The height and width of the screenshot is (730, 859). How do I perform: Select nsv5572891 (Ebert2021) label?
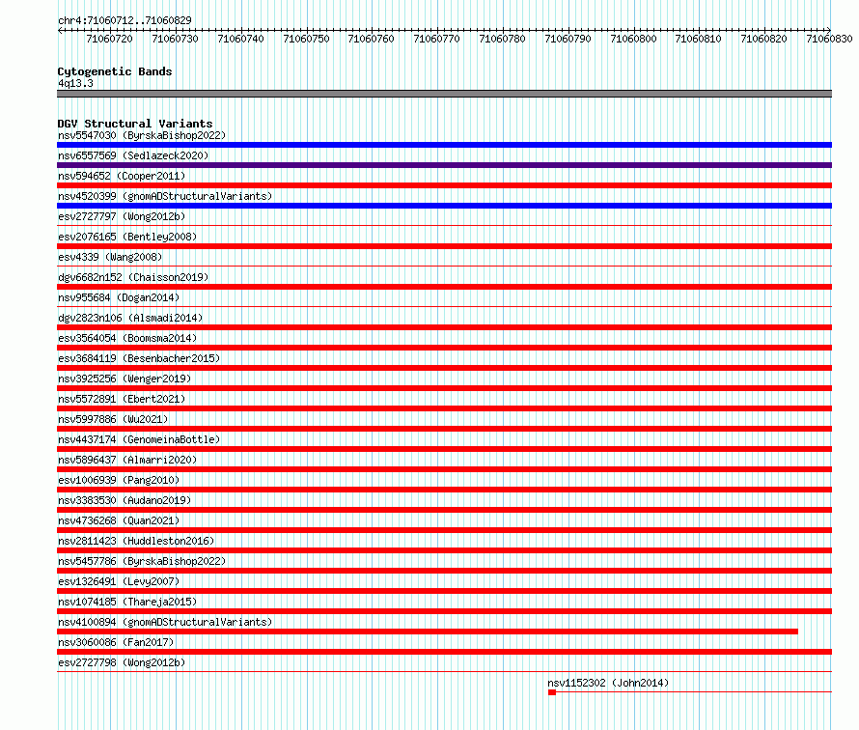[x=122, y=399]
